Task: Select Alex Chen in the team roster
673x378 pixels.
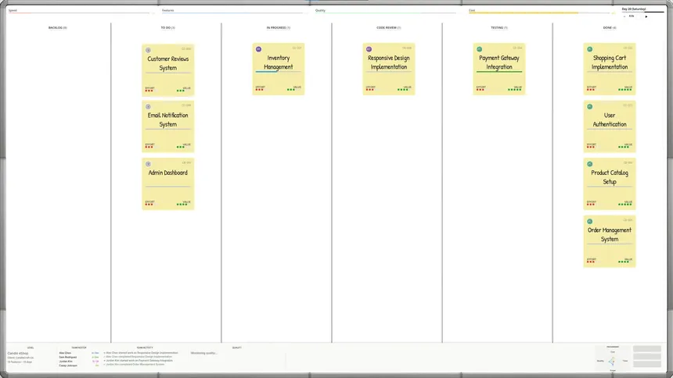Action: [x=65, y=353]
